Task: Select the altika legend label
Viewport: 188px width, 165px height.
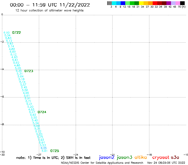Action: [x=141, y=157]
